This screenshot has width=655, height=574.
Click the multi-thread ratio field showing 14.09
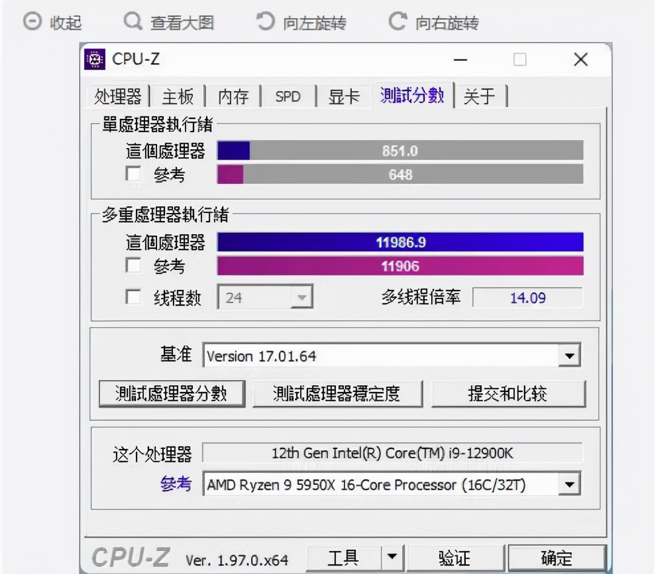point(526,297)
